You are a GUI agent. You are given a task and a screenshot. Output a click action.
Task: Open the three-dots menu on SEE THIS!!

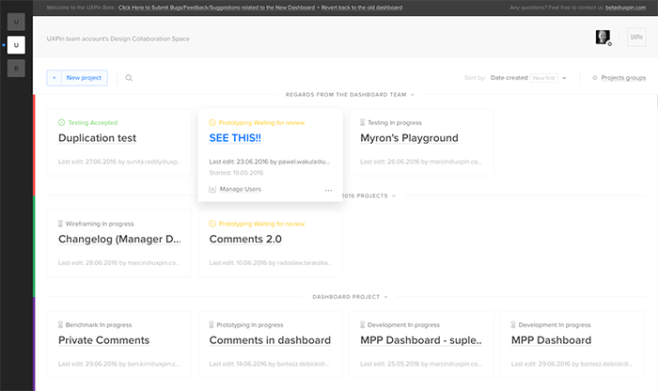pos(328,191)
